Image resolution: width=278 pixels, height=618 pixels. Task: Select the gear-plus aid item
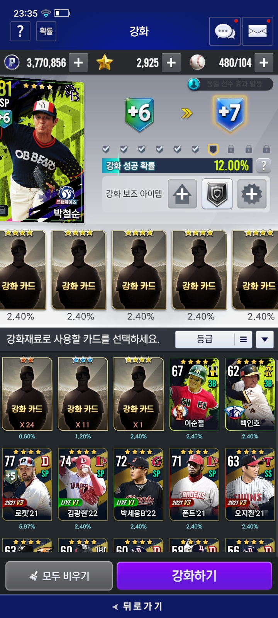252,194
